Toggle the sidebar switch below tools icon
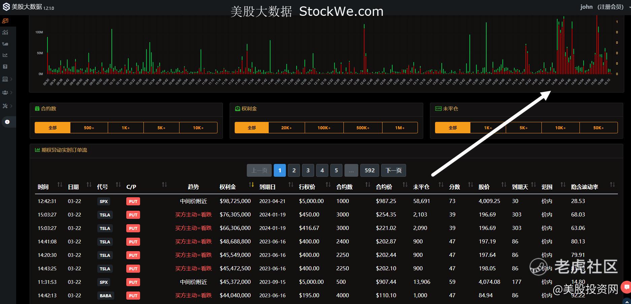This screenshot has width=631, height=304. [7, 122]
